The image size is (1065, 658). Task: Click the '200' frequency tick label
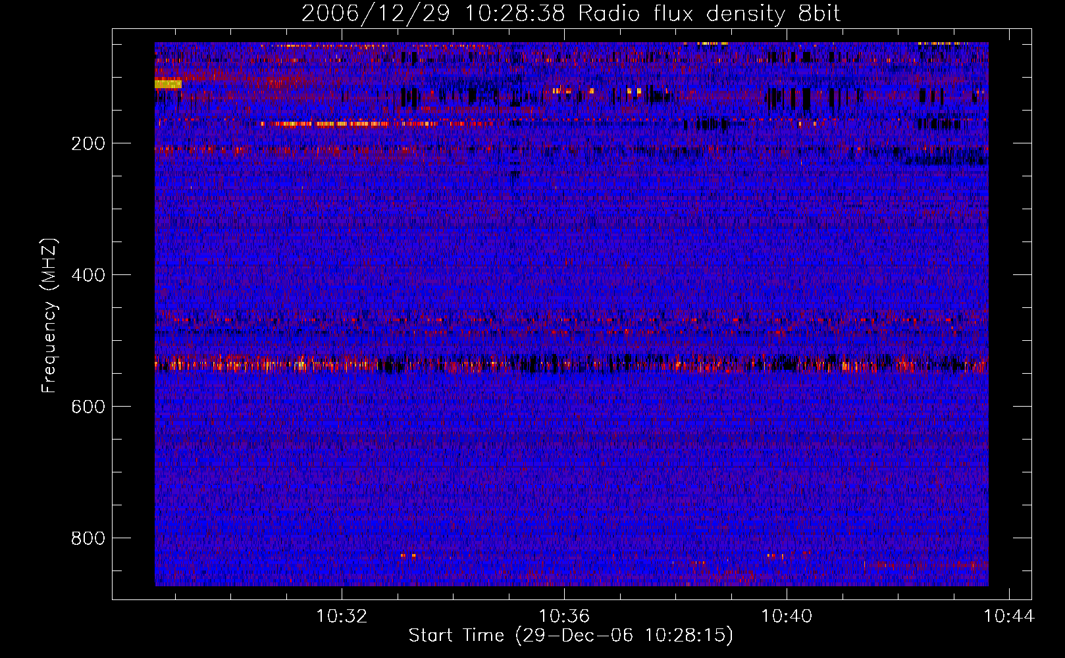click(x=88, y=143)
